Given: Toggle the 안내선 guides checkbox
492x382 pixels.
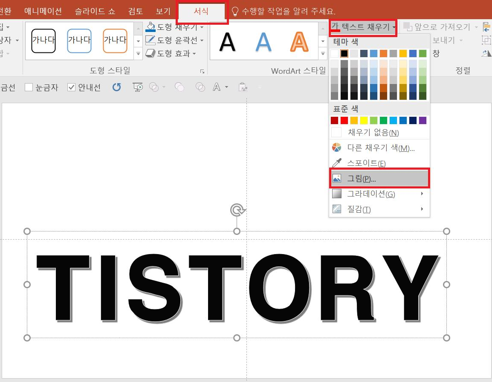Looking at the screenshot, I should click(x=71, y=87).
